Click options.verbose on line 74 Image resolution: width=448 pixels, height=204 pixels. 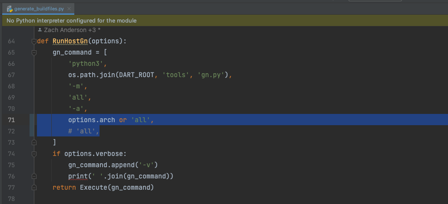coord(93,154)
